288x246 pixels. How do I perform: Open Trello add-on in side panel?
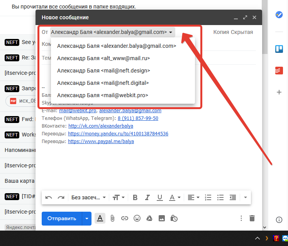279,49
